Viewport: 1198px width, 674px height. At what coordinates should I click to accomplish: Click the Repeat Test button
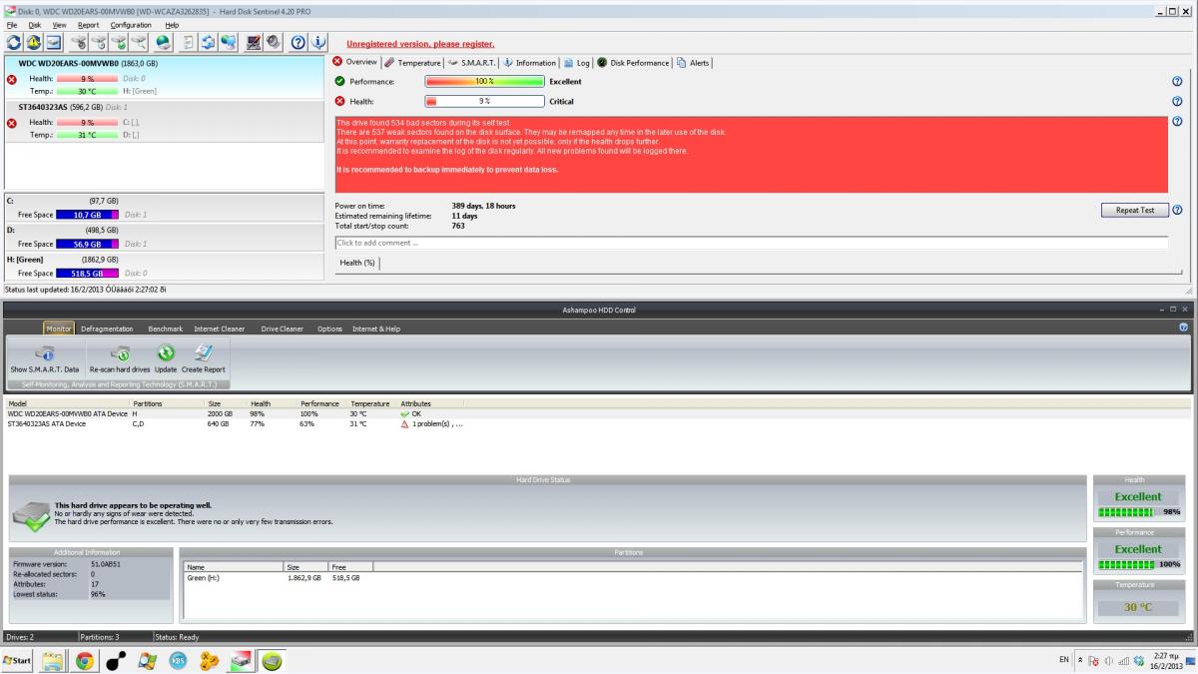click(x=1134, y=210)
